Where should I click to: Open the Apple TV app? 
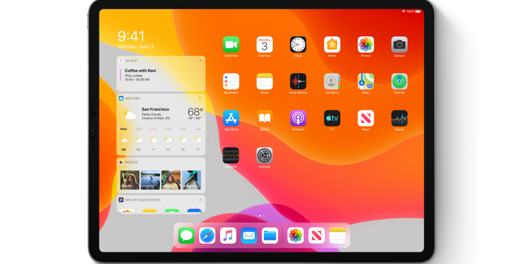[332, 118]
